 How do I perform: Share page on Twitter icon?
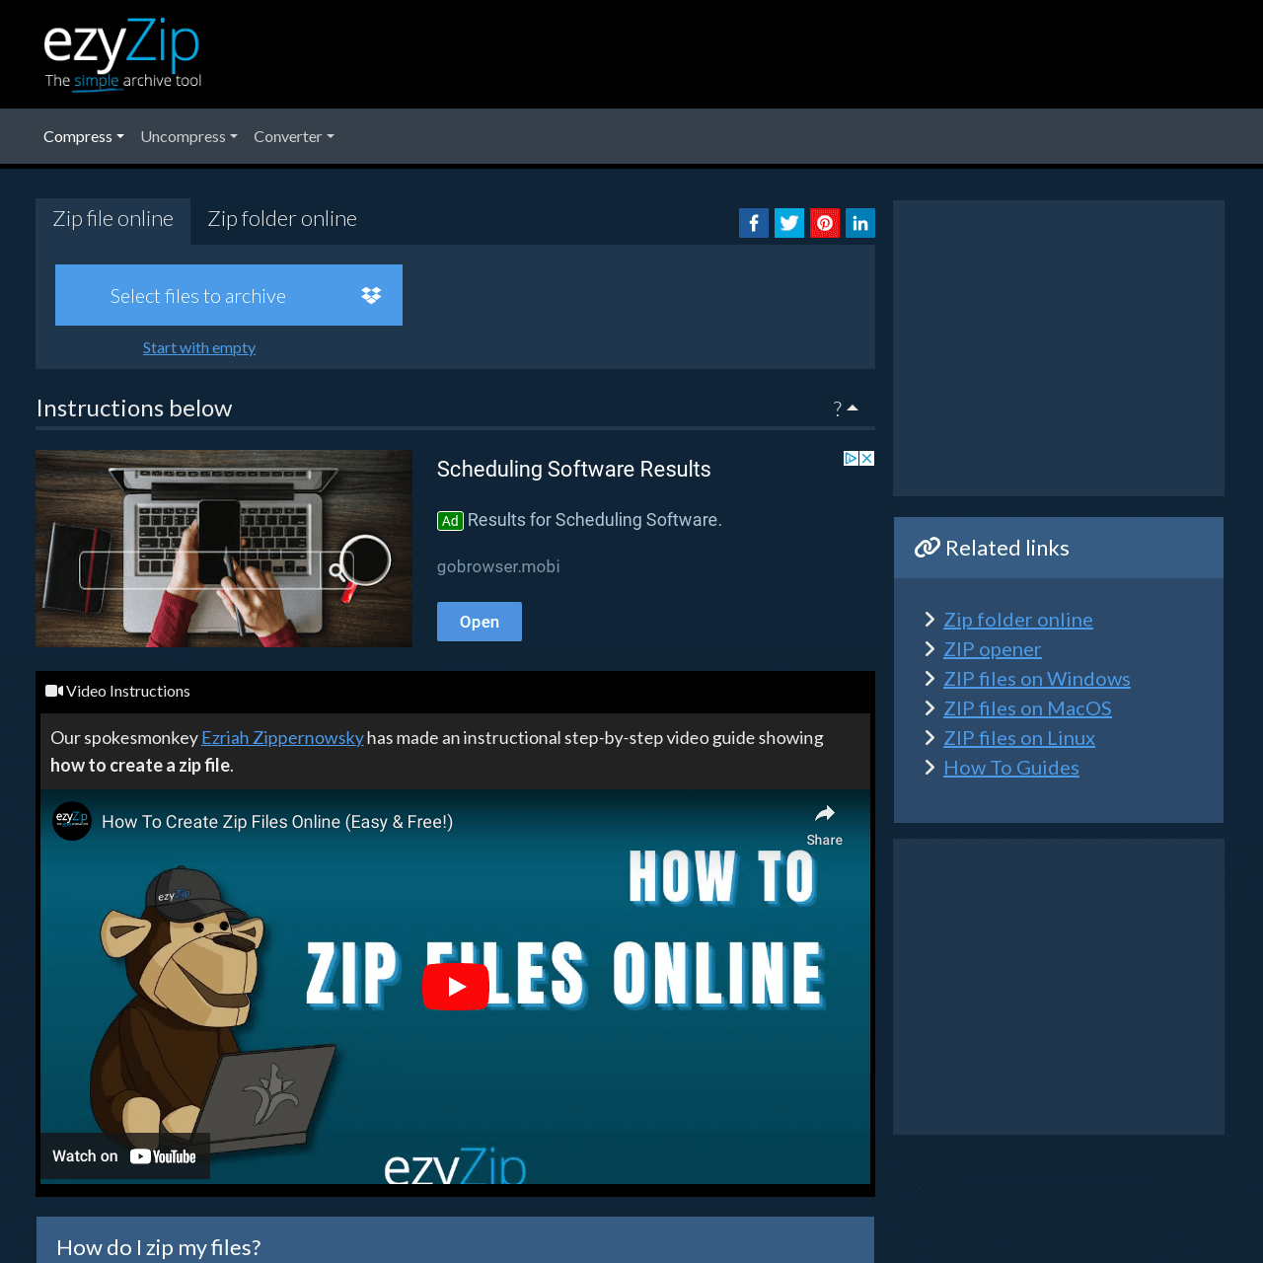pos(789,223)
